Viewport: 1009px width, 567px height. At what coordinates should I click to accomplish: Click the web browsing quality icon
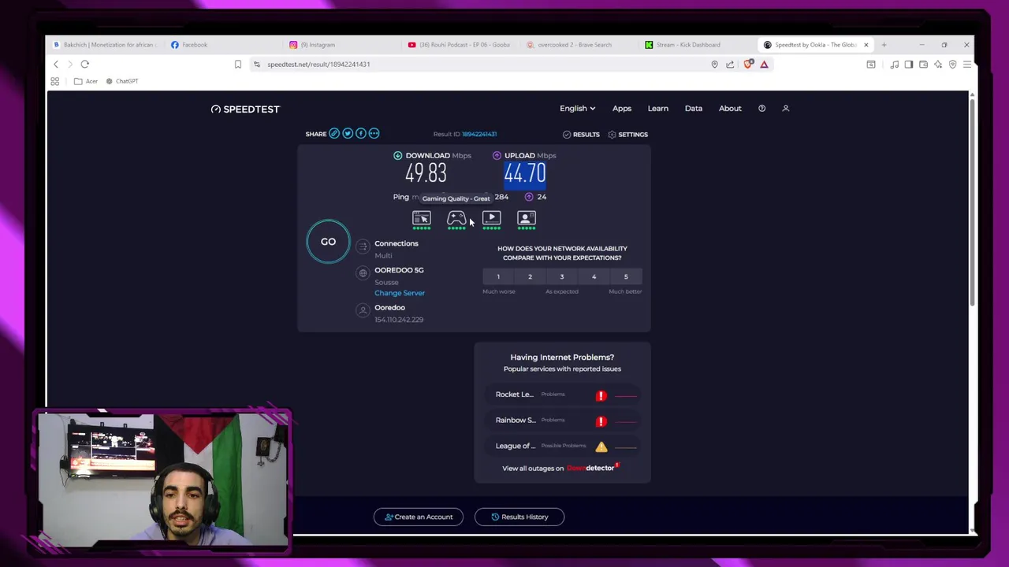click(x=422, y=218)
